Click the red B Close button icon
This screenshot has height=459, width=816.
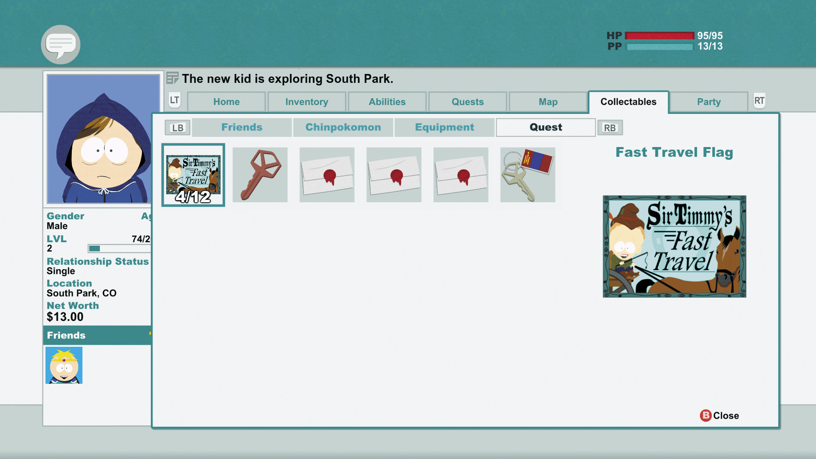click(x=705, y=415)
